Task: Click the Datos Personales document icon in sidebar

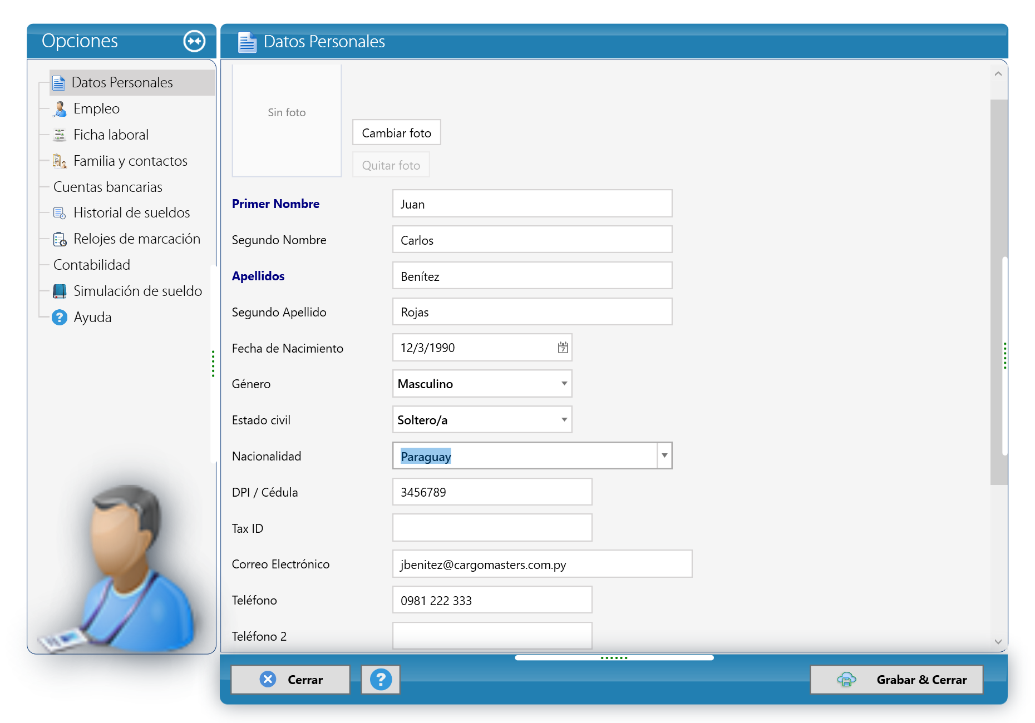Action: click(x=59, y=83)
